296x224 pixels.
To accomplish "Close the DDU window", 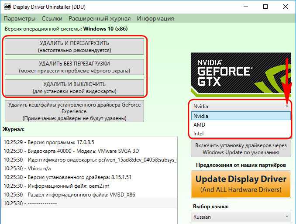I will 286,7.
